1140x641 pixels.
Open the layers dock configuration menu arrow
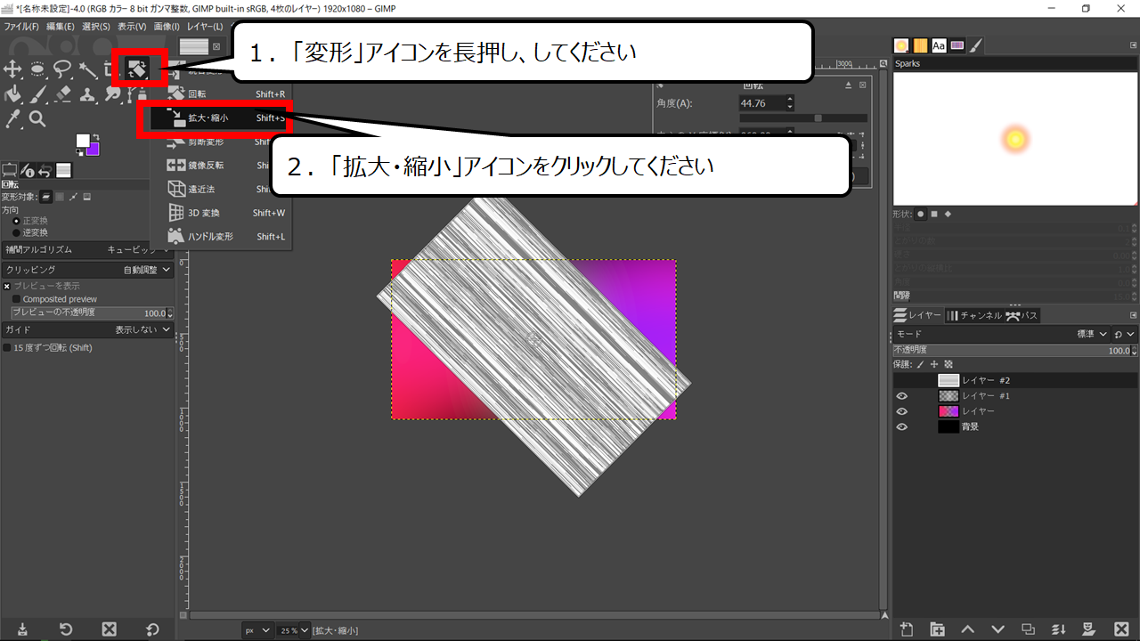(1132, 315)
